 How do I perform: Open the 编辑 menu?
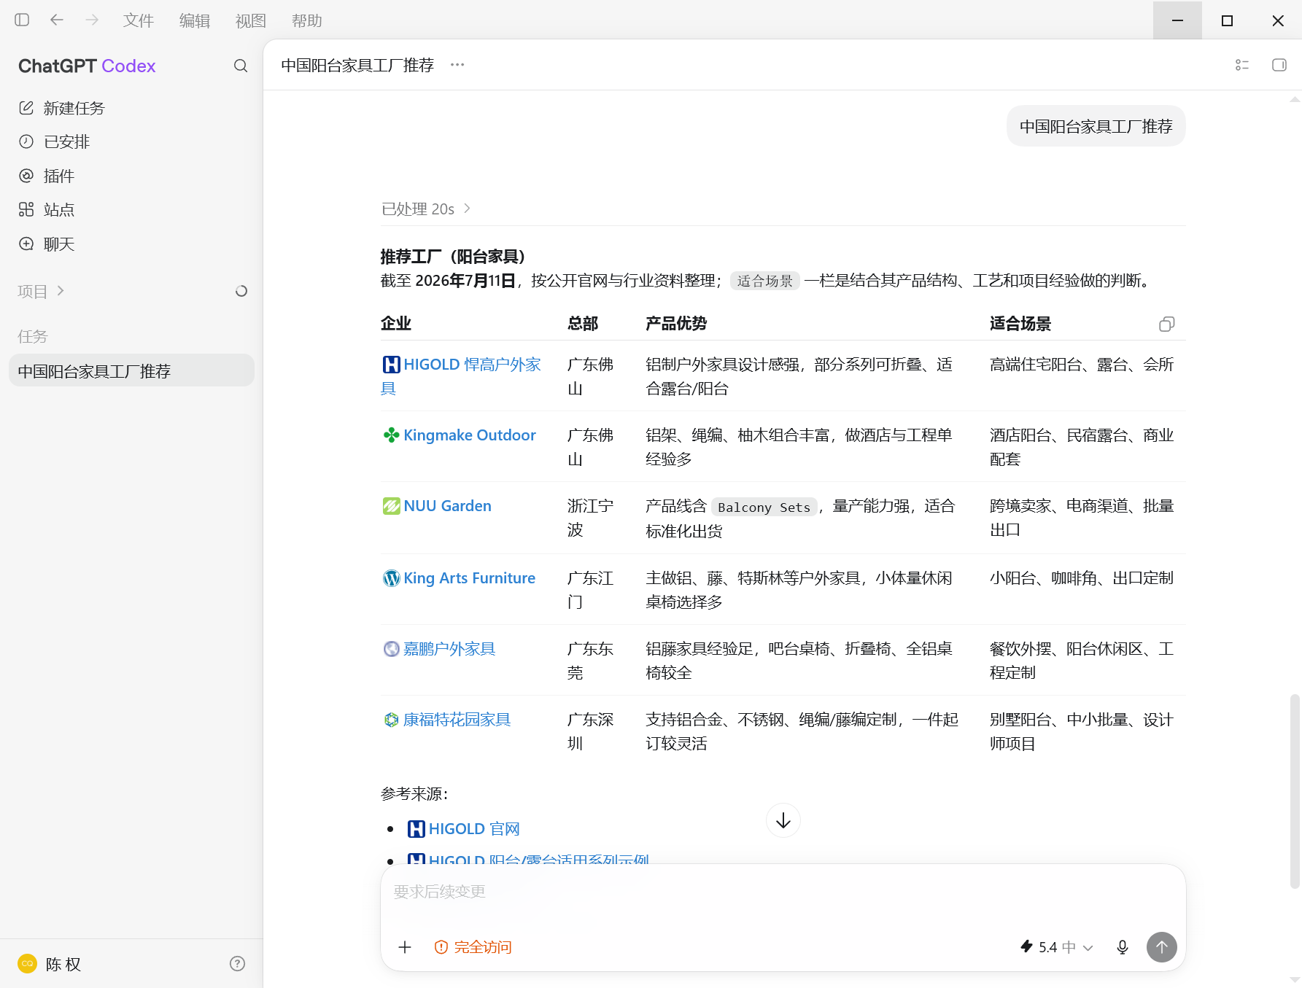click(195, 20)
